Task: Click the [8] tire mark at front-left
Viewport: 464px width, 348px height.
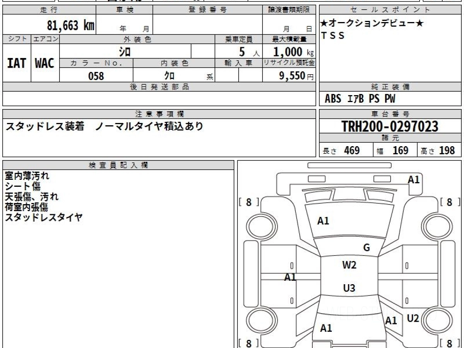Action: click(x=249, y=202)
